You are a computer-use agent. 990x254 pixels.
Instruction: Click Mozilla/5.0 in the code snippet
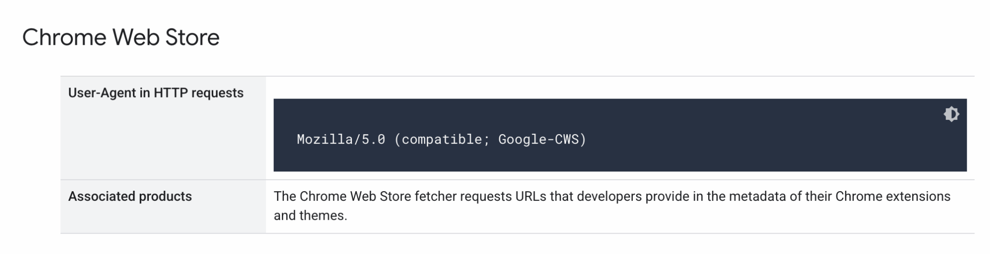click(341, 140)
